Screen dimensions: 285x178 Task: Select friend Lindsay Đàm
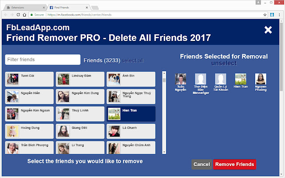pyautogui.click(x=80, y=79)
